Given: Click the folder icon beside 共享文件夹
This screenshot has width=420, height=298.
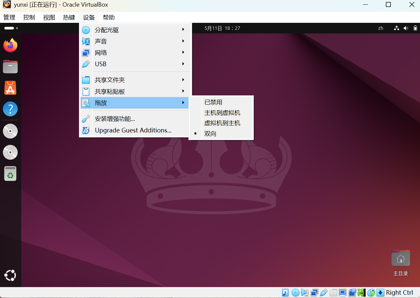Looking at the screenshot, I should pos(86,80).
